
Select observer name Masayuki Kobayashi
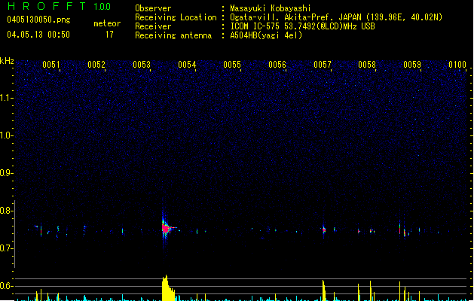[271, 8]
